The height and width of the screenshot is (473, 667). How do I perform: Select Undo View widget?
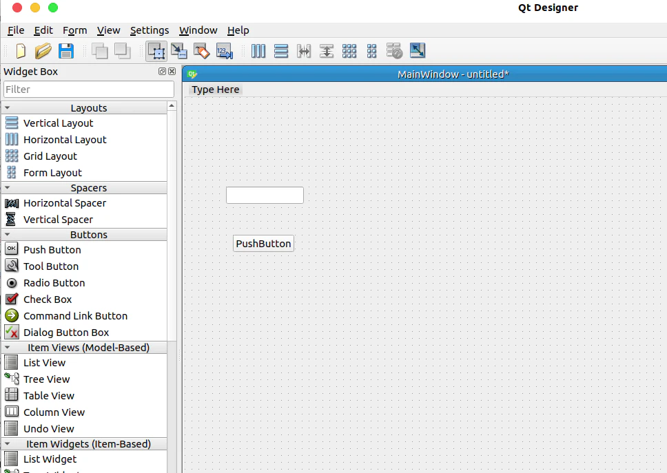(x=84, y=429)
